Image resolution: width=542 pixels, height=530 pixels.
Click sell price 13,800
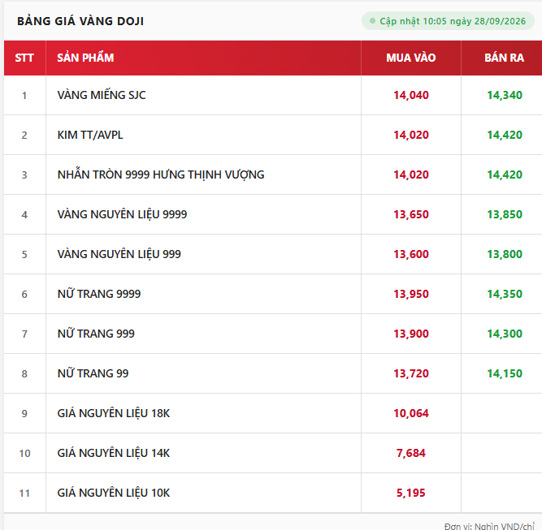coord(505,254)
